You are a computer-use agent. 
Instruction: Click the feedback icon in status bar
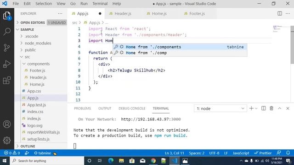(279, 153)
